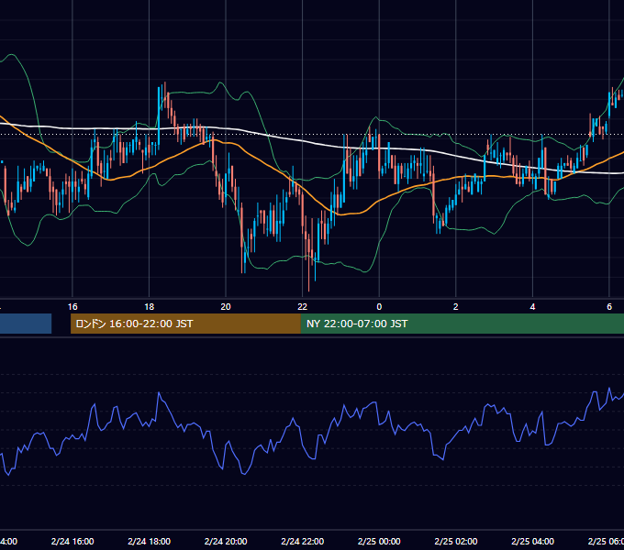Screen dimensions: 624x550
Task: Click the upper time axis label 22
Action: click(303, 307)
